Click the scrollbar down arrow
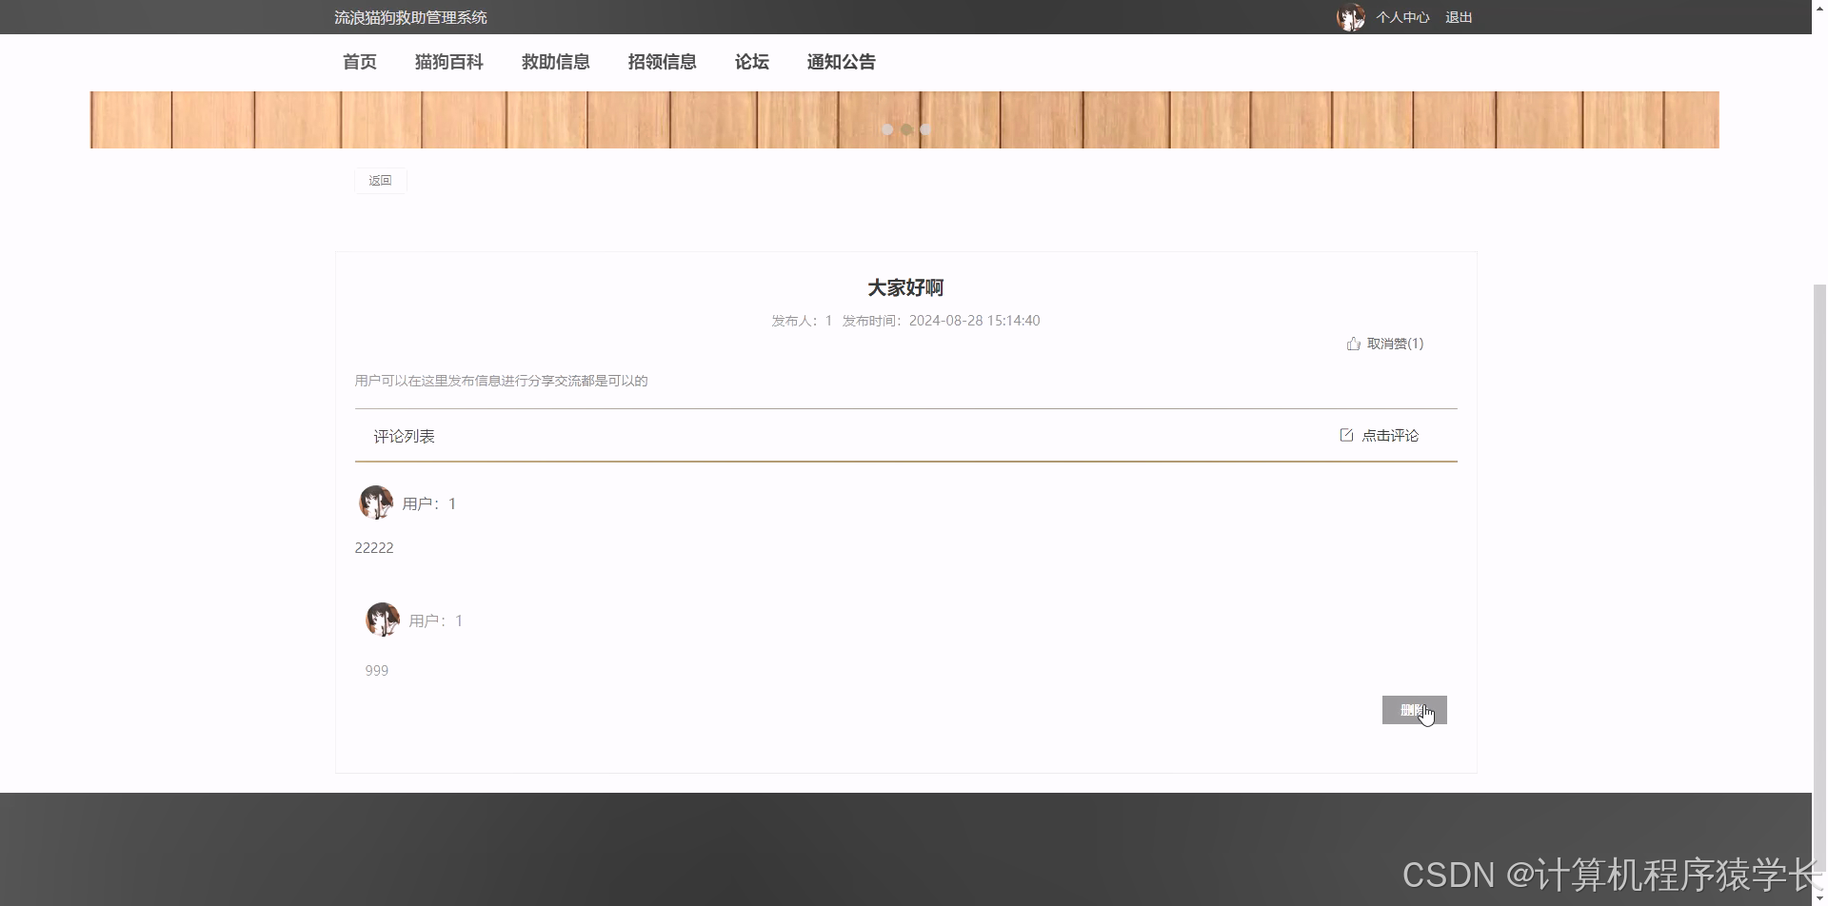Viewport: 1828px width, 906px height. click(x=1819, y=898)
